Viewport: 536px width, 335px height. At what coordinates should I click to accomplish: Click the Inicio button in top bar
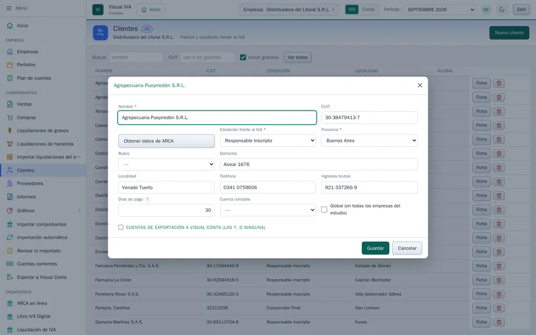151,9
